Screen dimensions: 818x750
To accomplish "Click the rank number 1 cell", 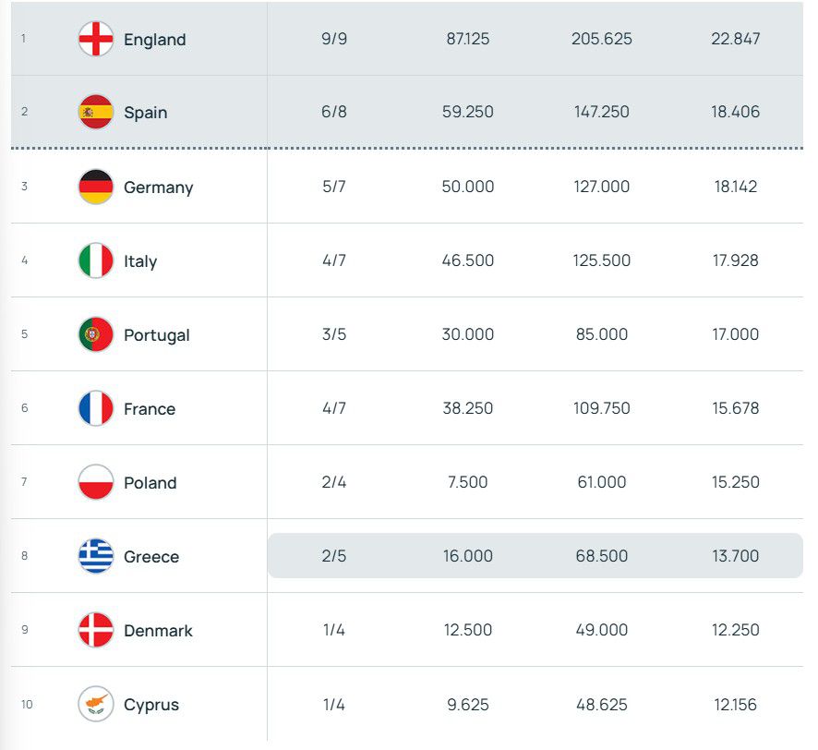I will [23, 40].
